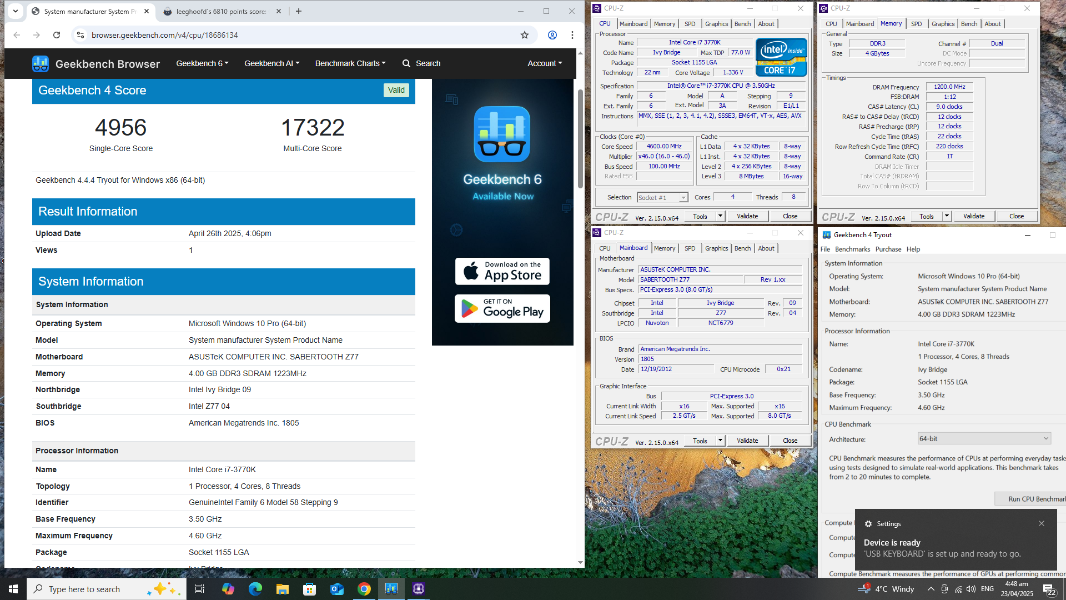1066x600 pixels.
Task: Click the page scroll-down arrow
Action: (580, 563)
